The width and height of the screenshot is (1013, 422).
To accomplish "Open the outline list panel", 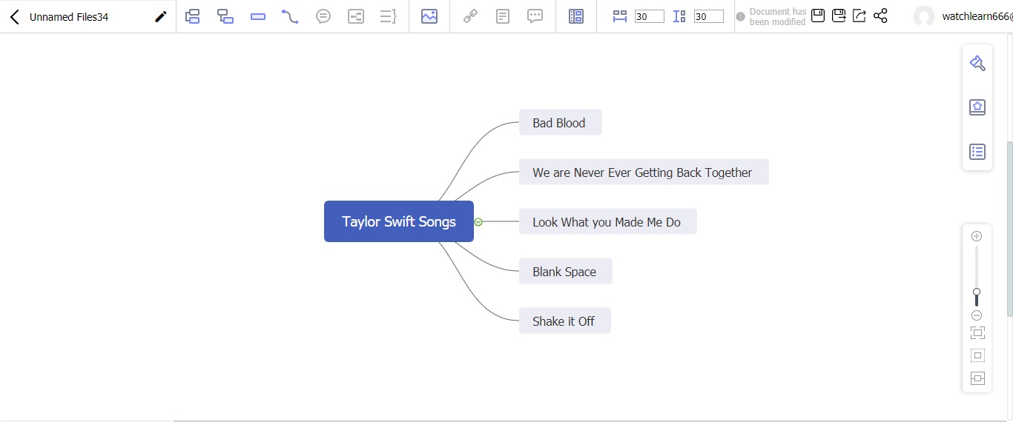I will (977, 152).
